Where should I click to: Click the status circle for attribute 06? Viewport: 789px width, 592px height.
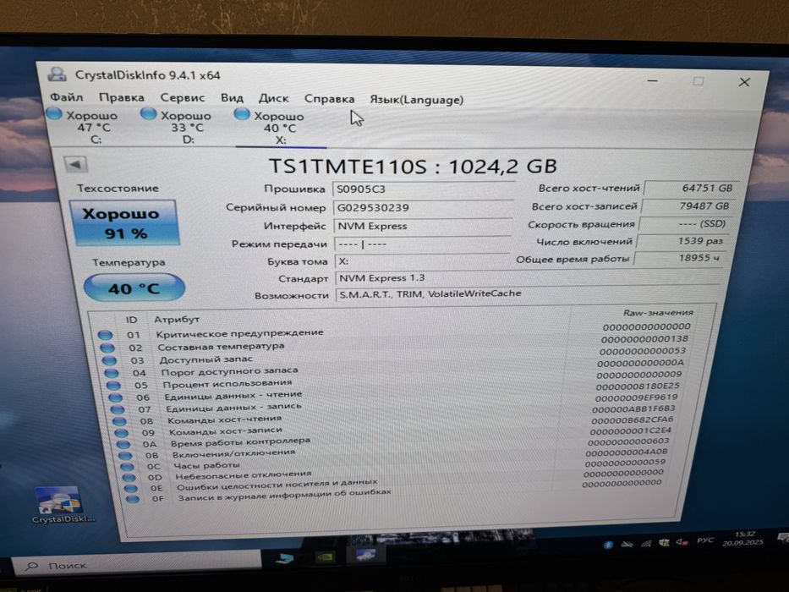(x=115, y=397)
